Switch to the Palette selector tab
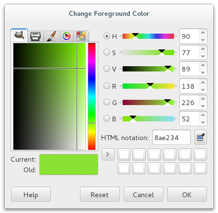This screenshot has width=218, height=213. click(81, 36)
